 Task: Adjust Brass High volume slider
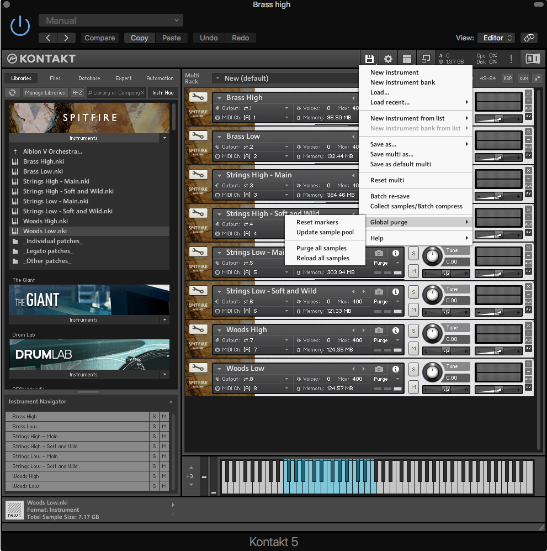click(x=498, y=119)
